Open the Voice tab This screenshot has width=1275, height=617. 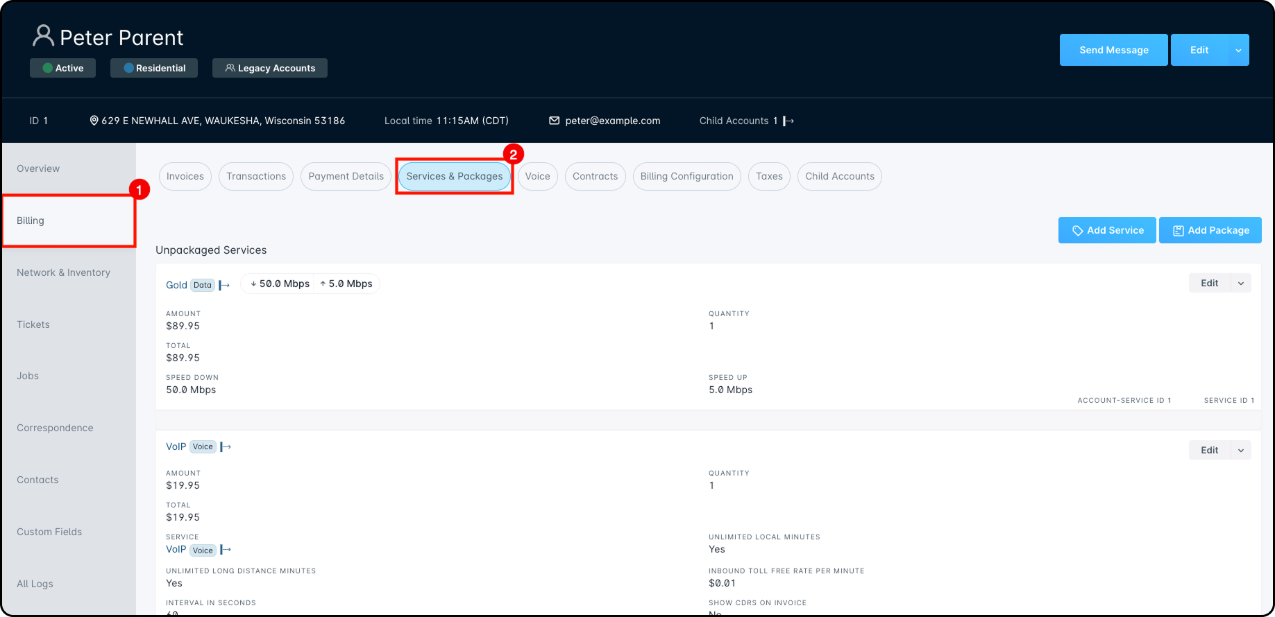click(x=538, y=176)
